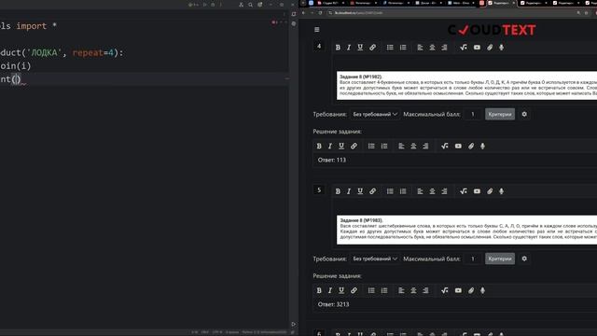Edit task 5 maximum score field
The image size is (597, 336).
(x=473, y=259)
